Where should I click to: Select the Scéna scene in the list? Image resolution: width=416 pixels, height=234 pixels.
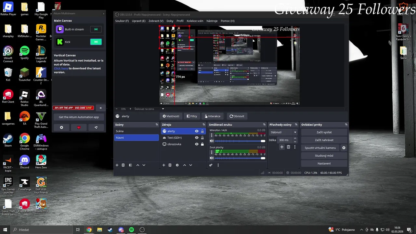136,131
